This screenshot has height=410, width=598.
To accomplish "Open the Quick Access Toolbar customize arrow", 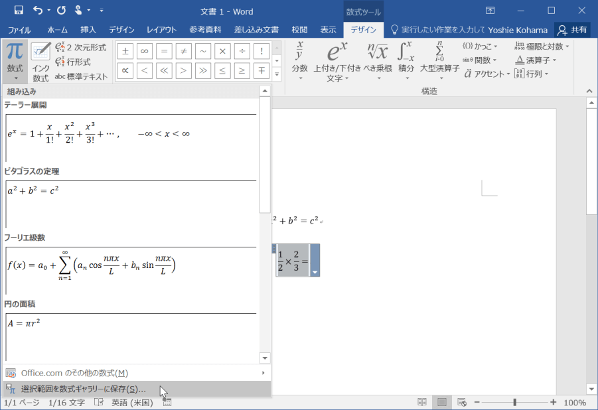I will 102,11.
